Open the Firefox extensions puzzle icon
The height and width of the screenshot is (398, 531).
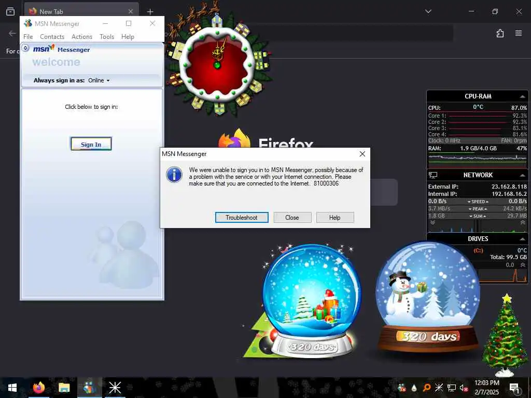pos(500,33)
